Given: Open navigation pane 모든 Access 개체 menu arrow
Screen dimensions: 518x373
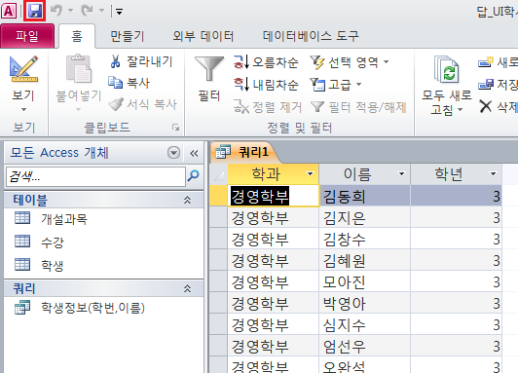Looking at the screenshot, I should point(173,153).
